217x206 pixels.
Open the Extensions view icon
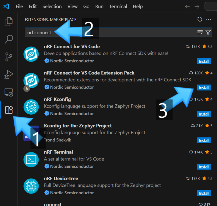[9, 110]
